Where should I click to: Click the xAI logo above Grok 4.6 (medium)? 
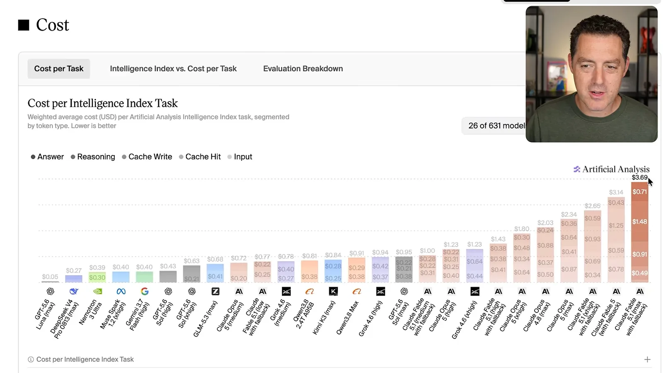[x=286, y=291]
